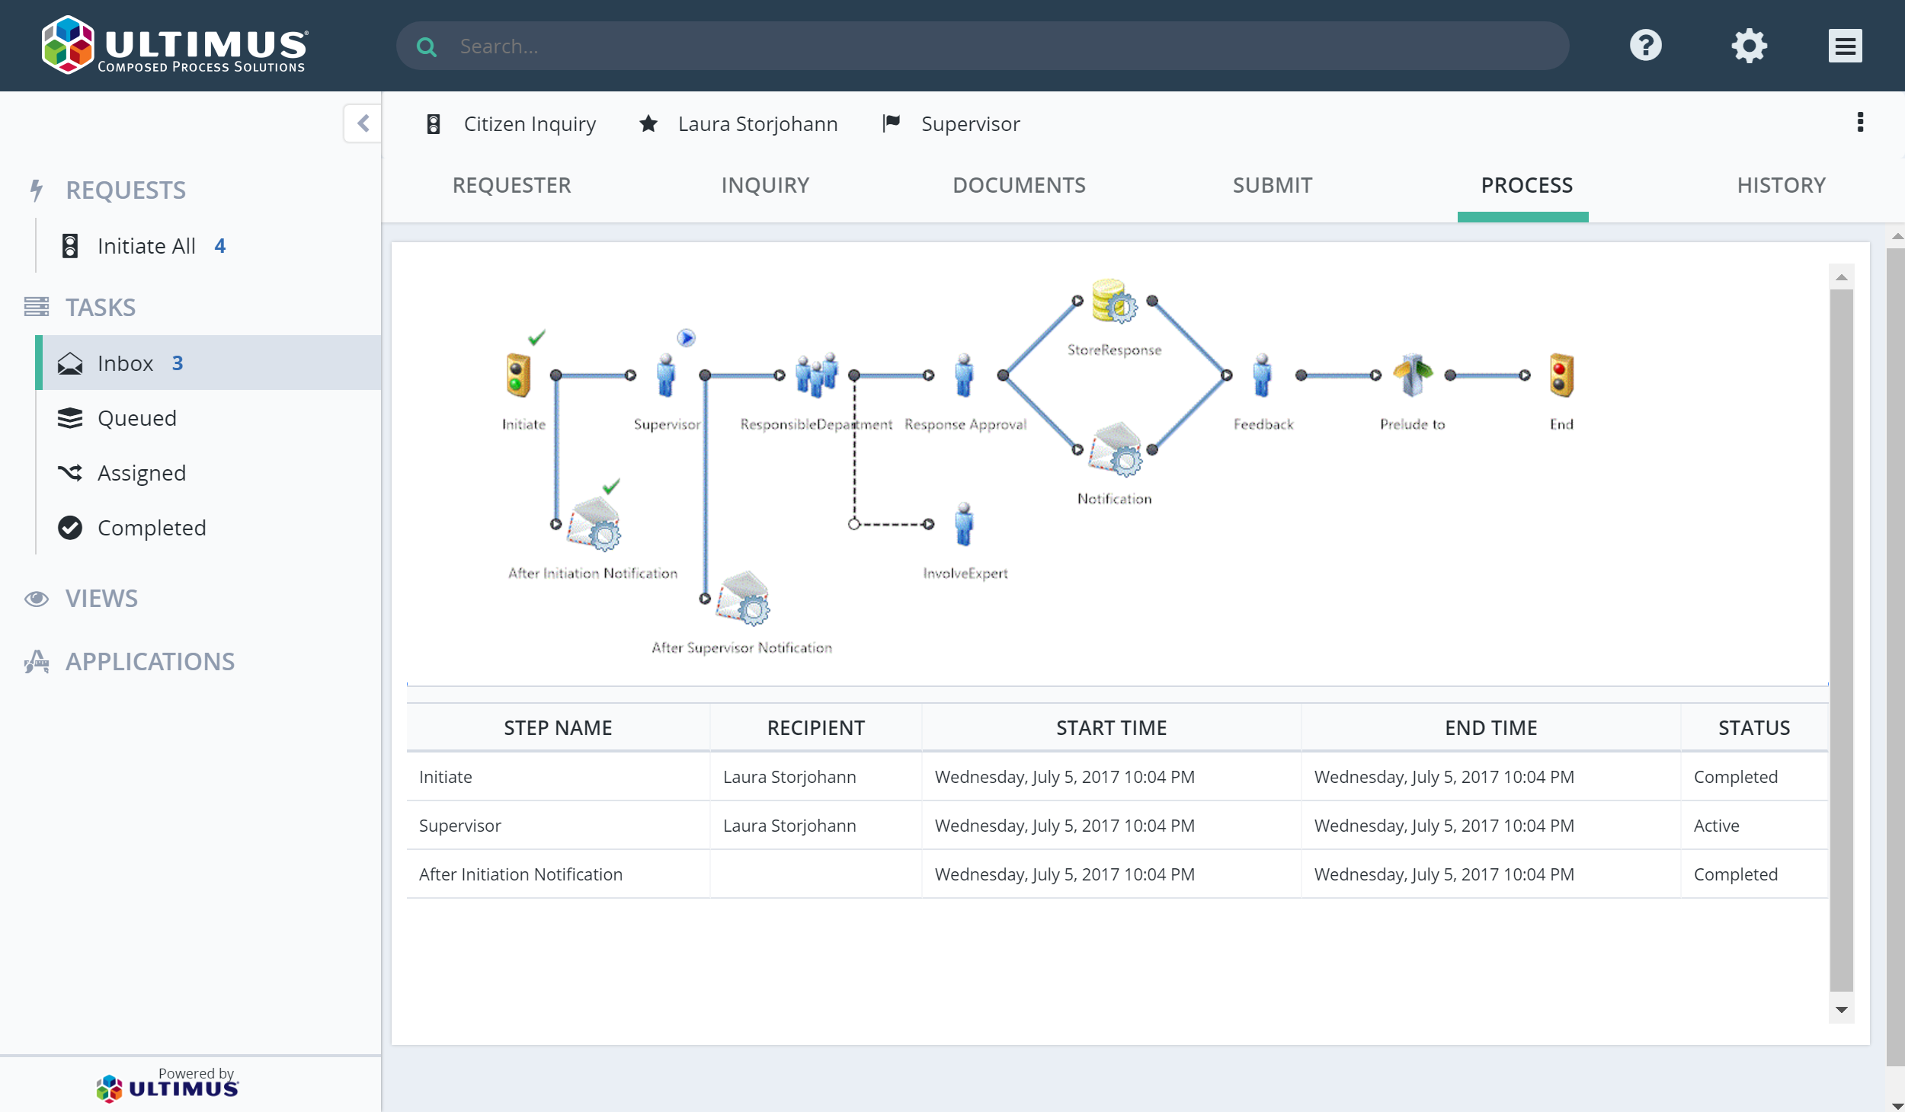Open the three-dot overflow menu
This screenshot has width=1905, height=1112.
tap(1862, 123)
